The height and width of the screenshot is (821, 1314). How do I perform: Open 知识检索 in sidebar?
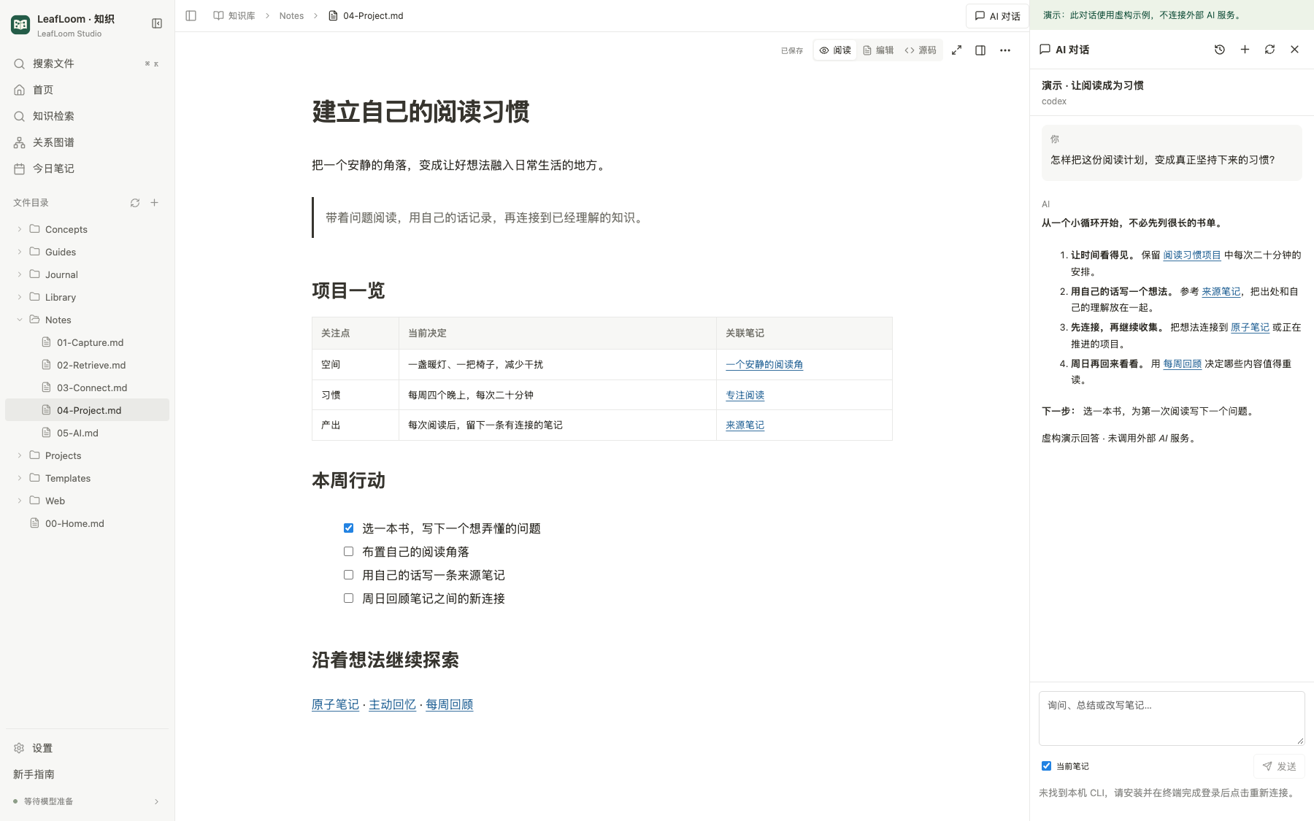tap(87, 116)
